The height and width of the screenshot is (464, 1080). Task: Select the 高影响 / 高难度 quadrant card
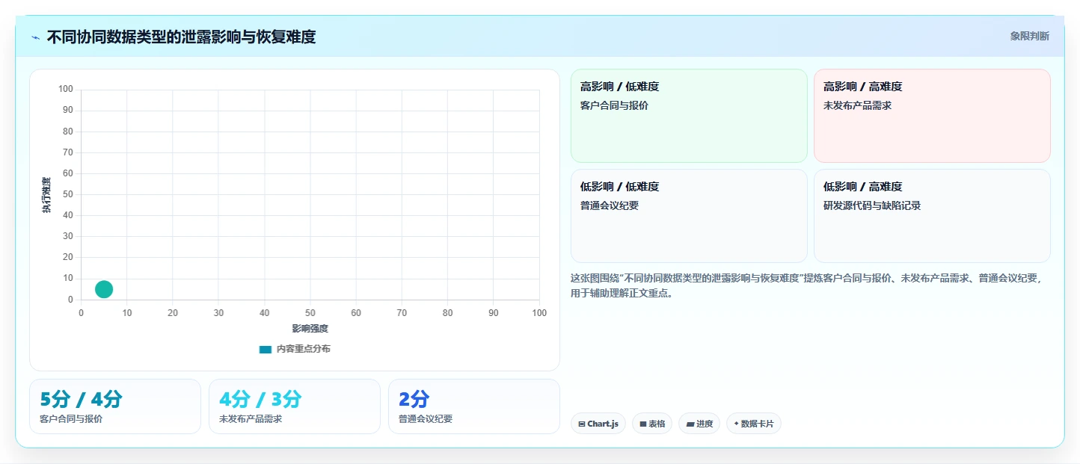click(932, 116)
